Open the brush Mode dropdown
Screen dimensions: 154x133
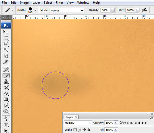point(67,10)
